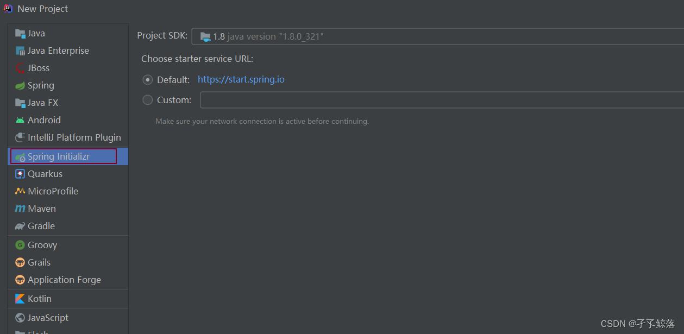
Task: Choose the 'Groovy' entry text
Action: coord(42,245)
